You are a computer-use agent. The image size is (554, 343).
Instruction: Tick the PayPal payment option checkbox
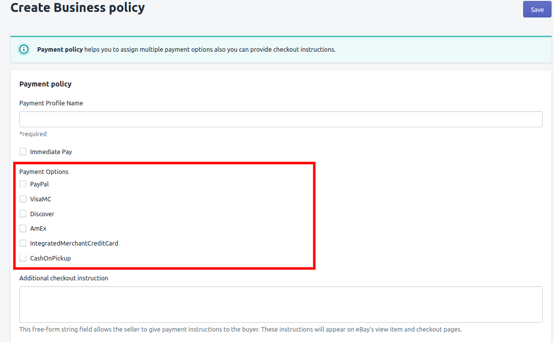[x=23, y=184]
